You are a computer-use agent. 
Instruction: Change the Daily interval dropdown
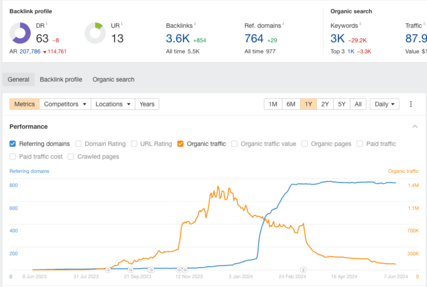384,104
